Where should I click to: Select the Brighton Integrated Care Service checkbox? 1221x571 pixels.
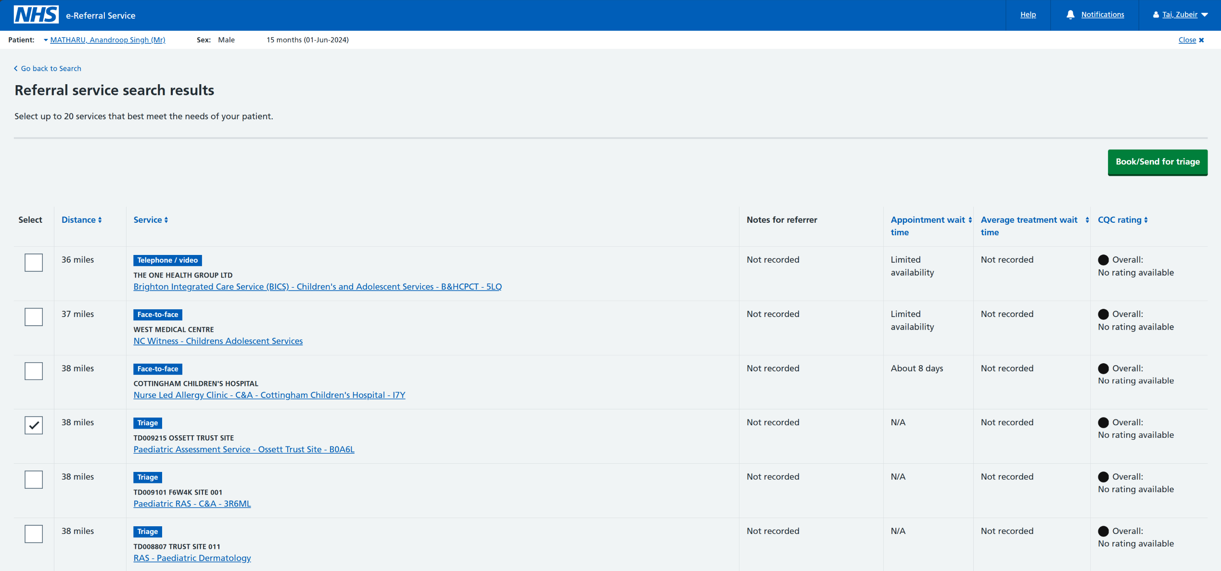pyautogui.click(x=34, y=263)
